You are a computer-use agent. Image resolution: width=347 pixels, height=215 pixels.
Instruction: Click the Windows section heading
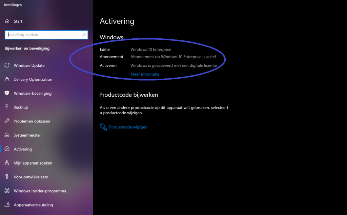111,37
